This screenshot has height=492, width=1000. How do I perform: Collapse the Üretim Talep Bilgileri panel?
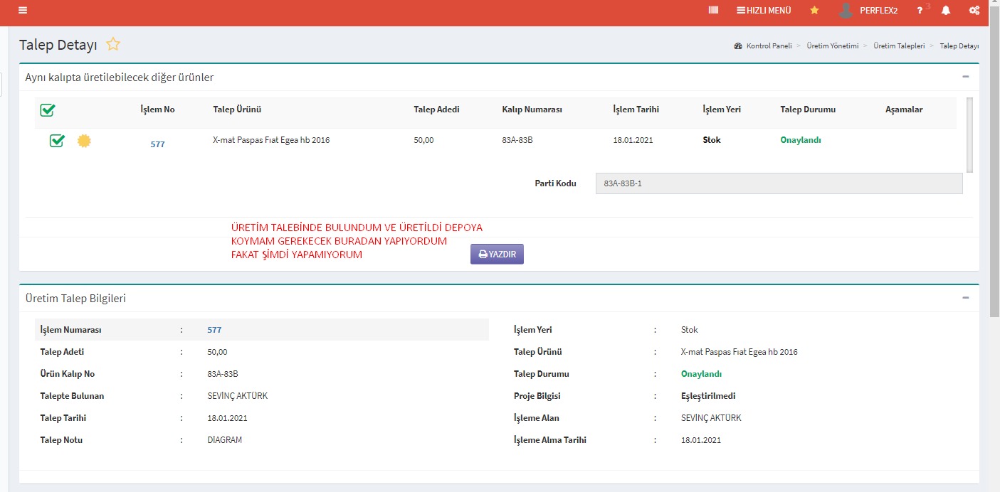point(965,298)
